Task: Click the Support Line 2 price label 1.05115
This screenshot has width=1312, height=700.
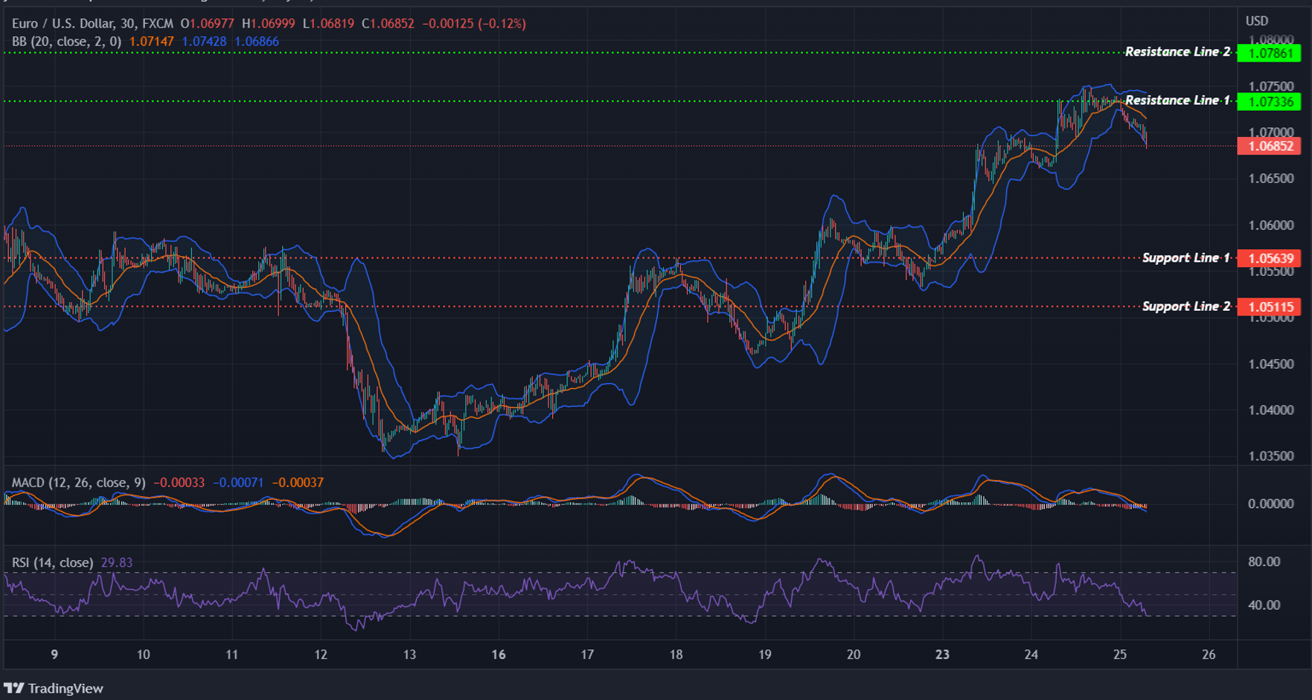Action: (1269, 306)
